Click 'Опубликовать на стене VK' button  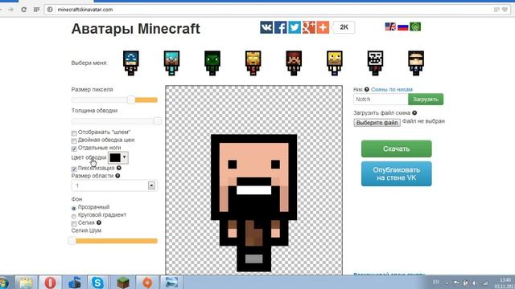[x=397, y=173]
